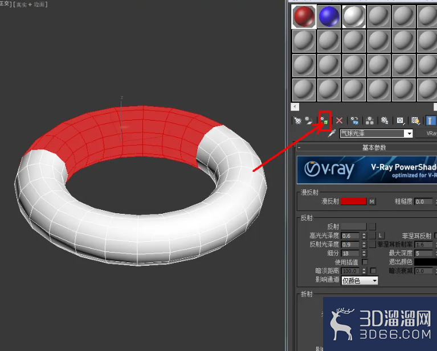The height and width of the screenshot is (351, 437).
Task: Click the 最大深度 5 field
Action: [x=424, y=254]
